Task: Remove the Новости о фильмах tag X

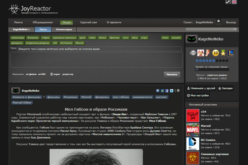Action: click(x=44, y=97)
